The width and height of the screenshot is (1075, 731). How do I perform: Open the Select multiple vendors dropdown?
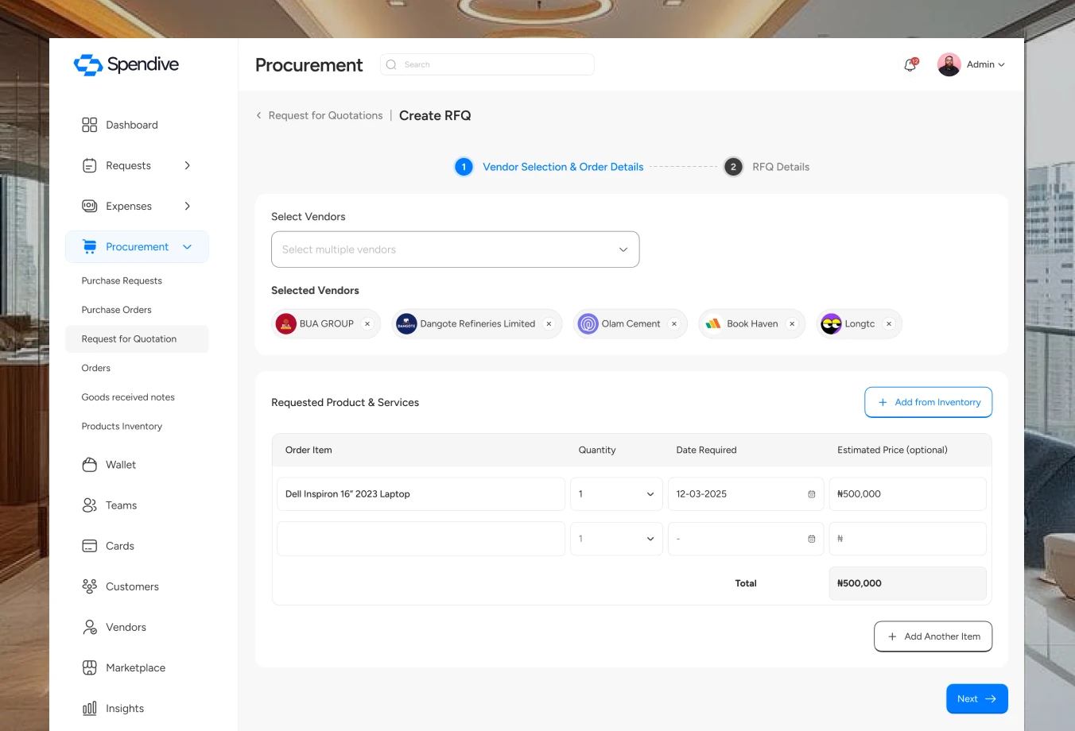pyautogui.click(x=455, y=249)
